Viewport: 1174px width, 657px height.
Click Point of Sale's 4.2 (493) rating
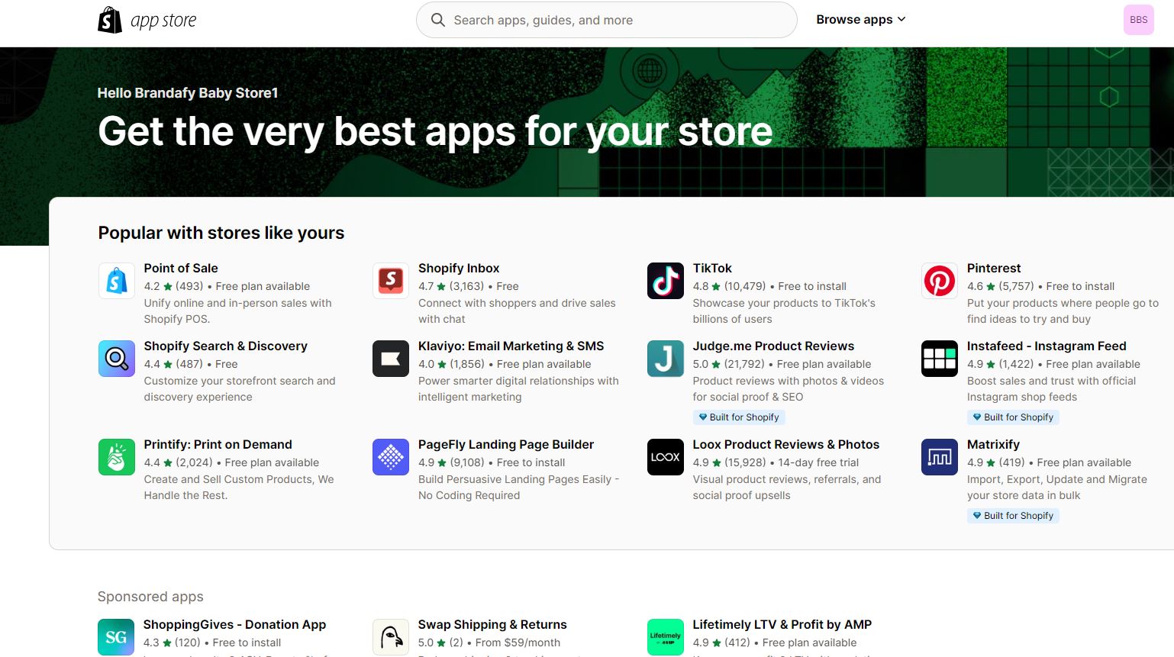click(174, 286)
